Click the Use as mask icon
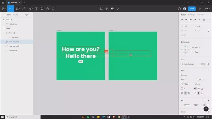Screen dimensions: 212x119 click(112, 9)
